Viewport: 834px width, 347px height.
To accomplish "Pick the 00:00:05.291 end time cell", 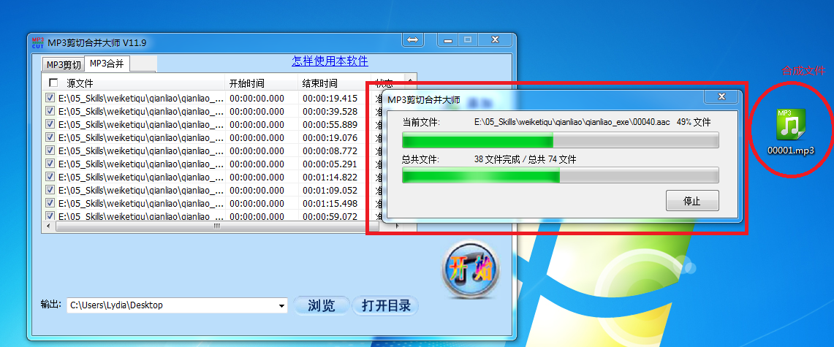I will coord(330,164).
